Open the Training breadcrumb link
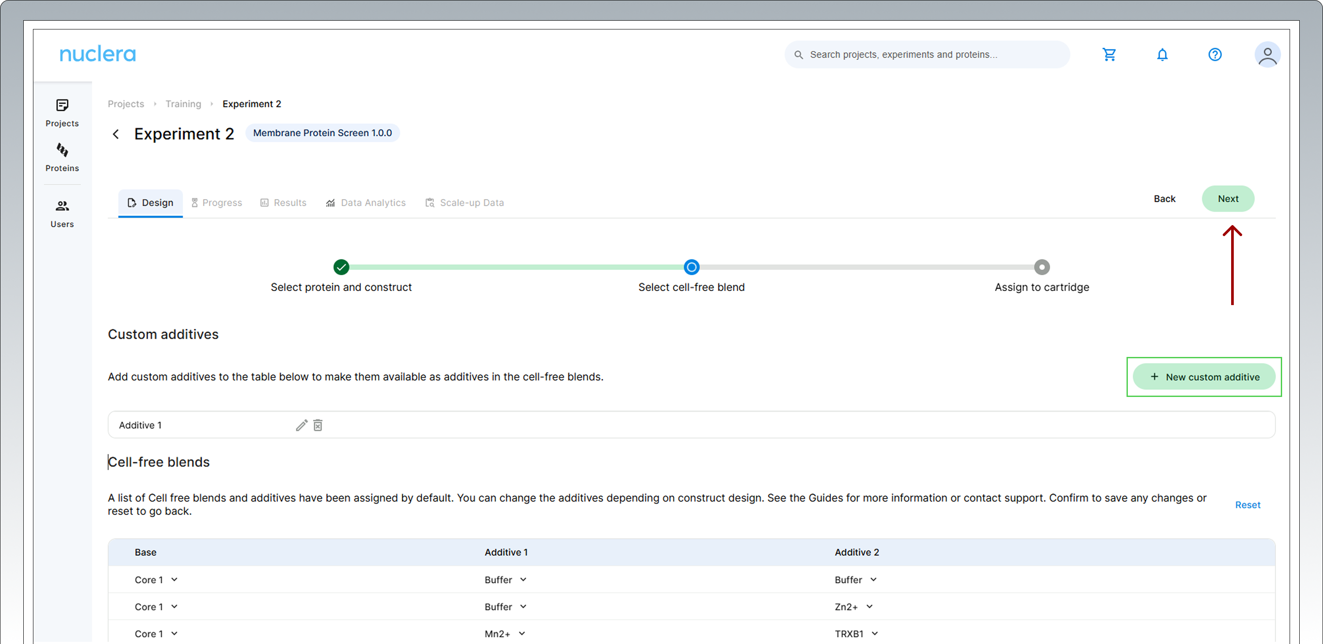 pos(183,104)
